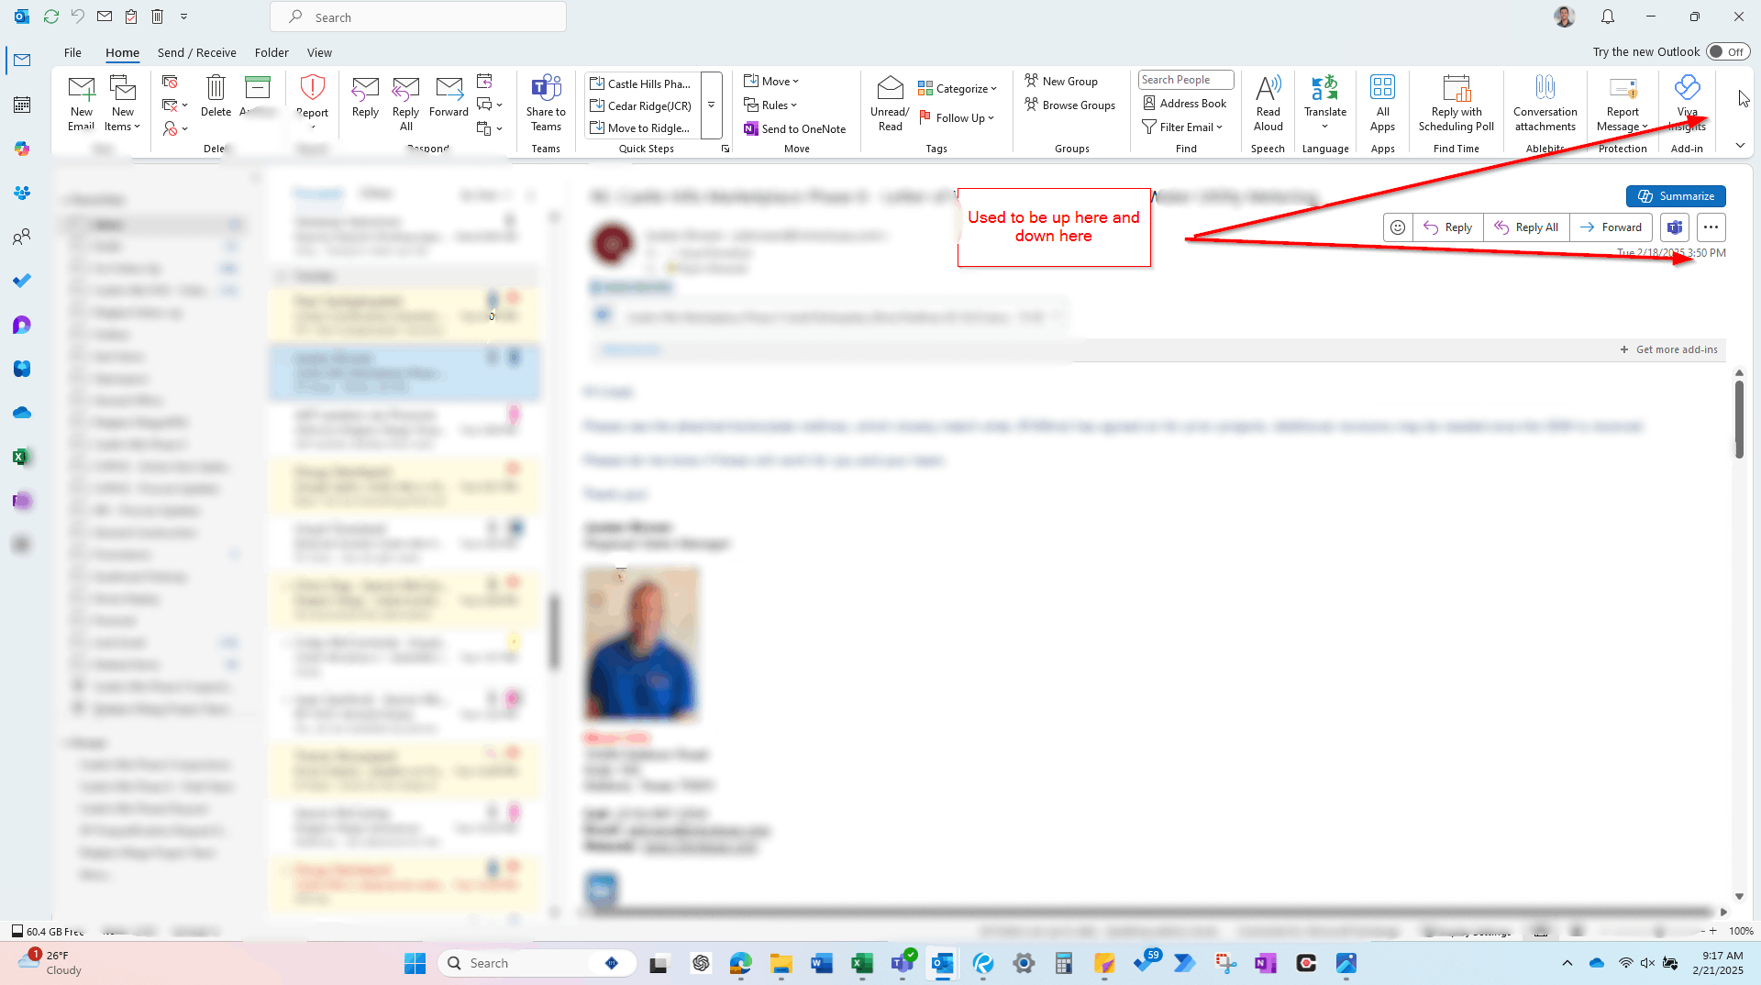This screenshot has width=1761, height=985.
Task: Open the Calendar from the navigation sidebar
Action: point(21,105)
